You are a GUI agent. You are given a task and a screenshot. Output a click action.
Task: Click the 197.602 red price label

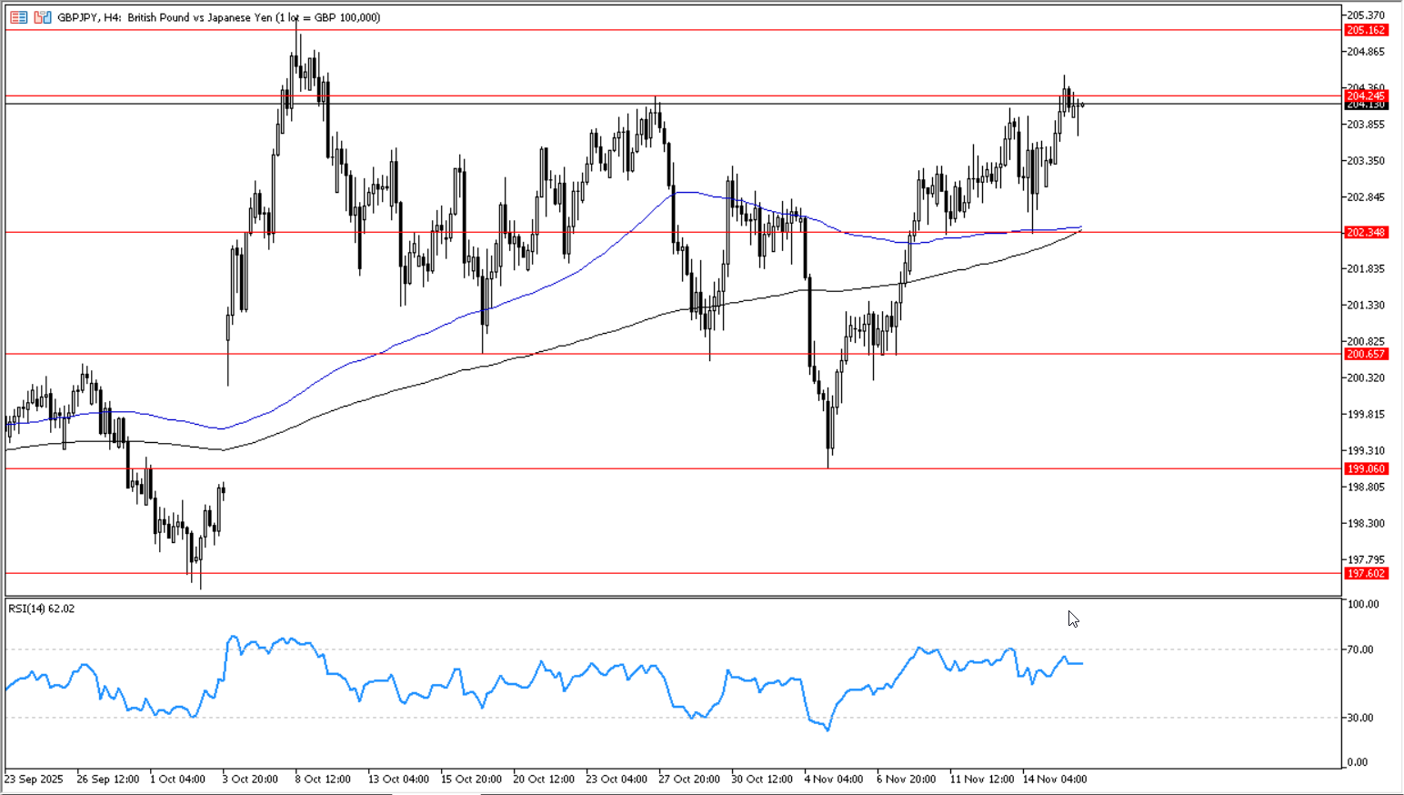point(1366,573)
